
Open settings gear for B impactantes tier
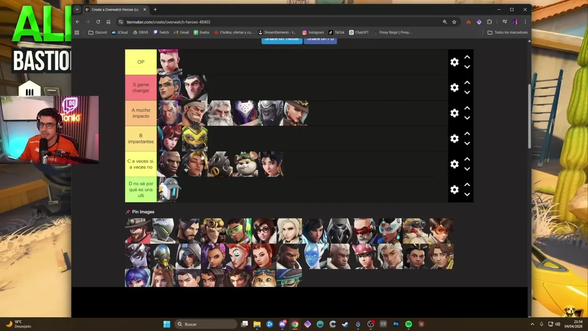tap(454, 138)
